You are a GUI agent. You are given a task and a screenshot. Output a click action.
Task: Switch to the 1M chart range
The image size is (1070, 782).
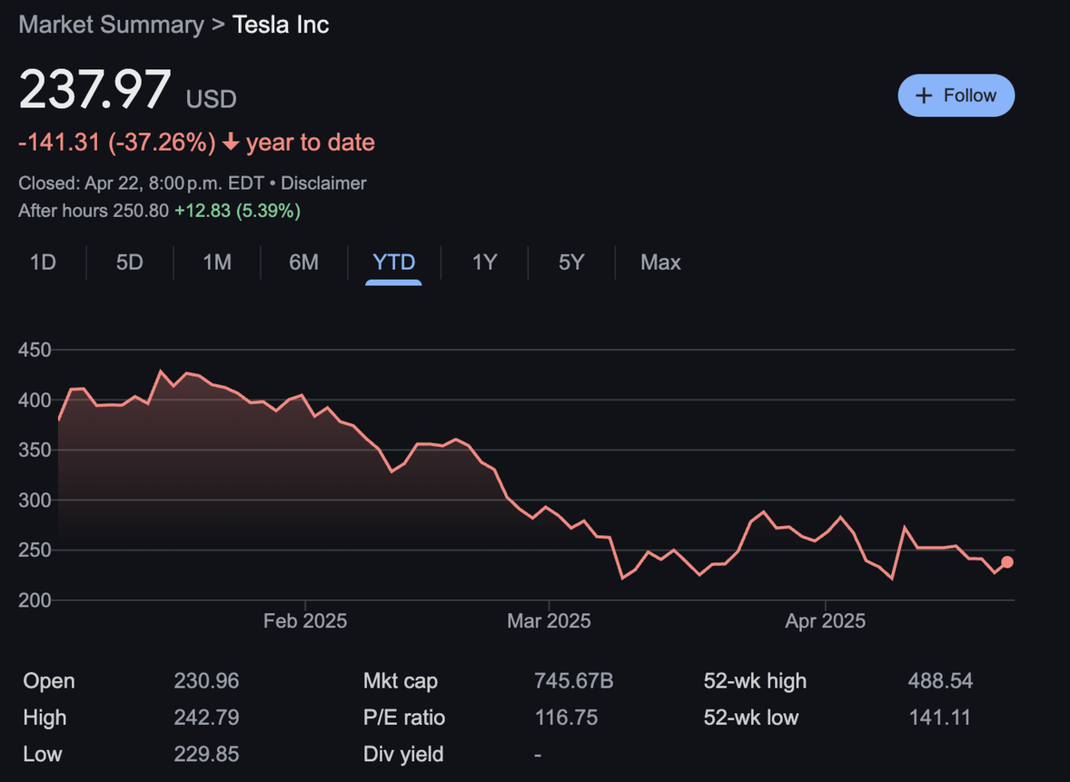point(217,262)
